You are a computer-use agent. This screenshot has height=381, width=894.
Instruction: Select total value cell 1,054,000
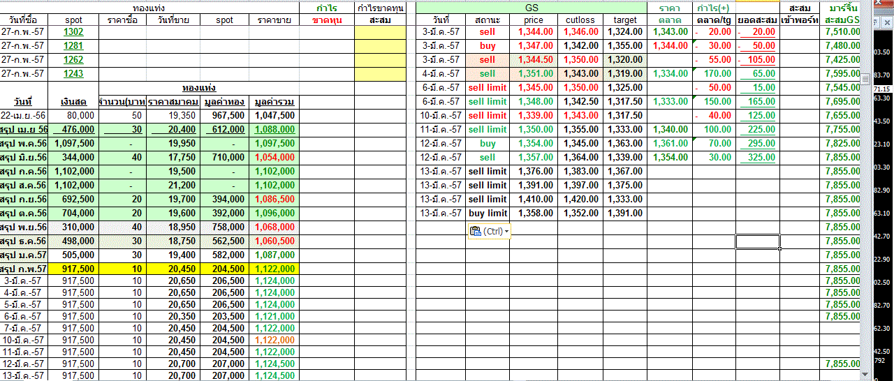pos(274,158)
